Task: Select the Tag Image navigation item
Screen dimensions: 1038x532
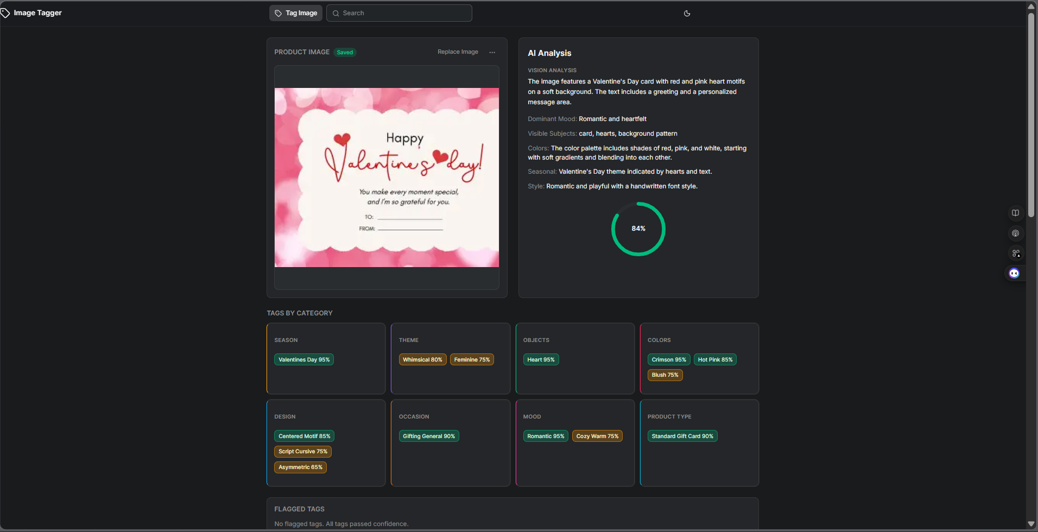Action: (x=295, y=12)
